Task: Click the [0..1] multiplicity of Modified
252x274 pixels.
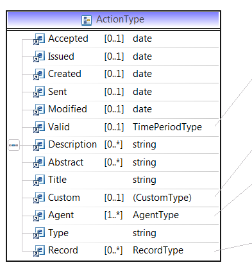Action: [114, 109]
